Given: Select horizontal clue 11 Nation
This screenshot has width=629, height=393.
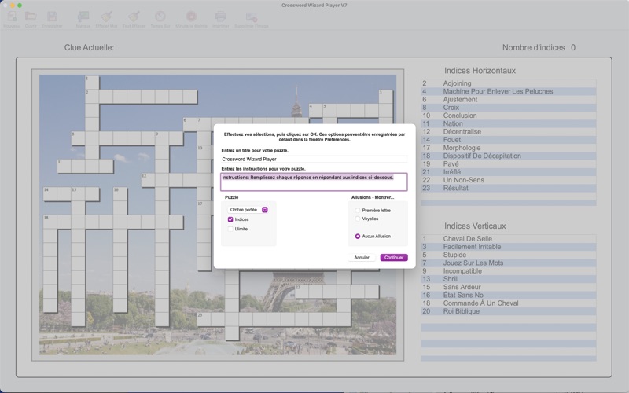Looking at the screenshot, I should (x=508, y=123).
